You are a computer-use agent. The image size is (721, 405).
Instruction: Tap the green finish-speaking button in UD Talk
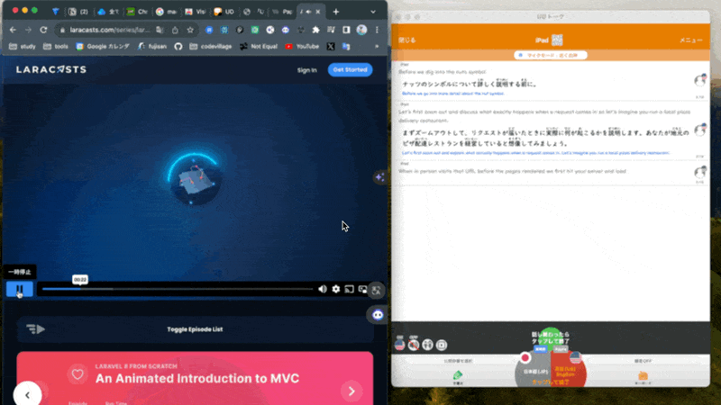click(551, 338)
